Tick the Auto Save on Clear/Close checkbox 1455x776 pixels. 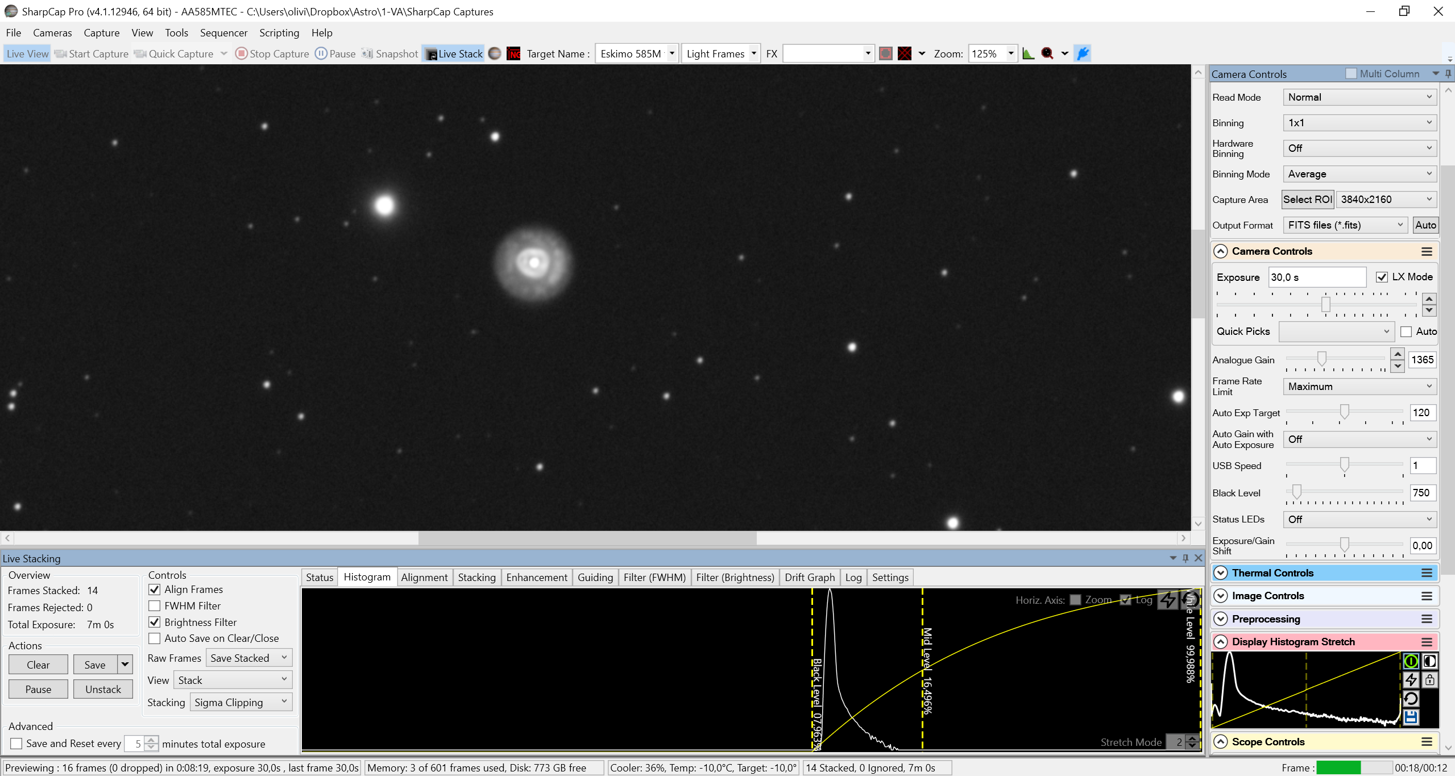pyautogui.click(x=154, y=638)
